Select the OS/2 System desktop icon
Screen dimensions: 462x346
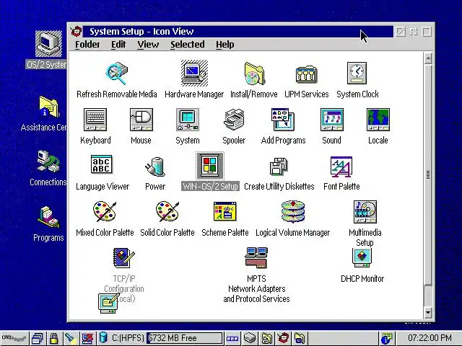click(x=48, y=43)
